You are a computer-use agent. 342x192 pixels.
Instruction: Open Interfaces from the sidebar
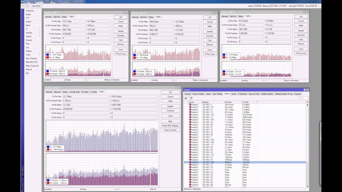30,11
